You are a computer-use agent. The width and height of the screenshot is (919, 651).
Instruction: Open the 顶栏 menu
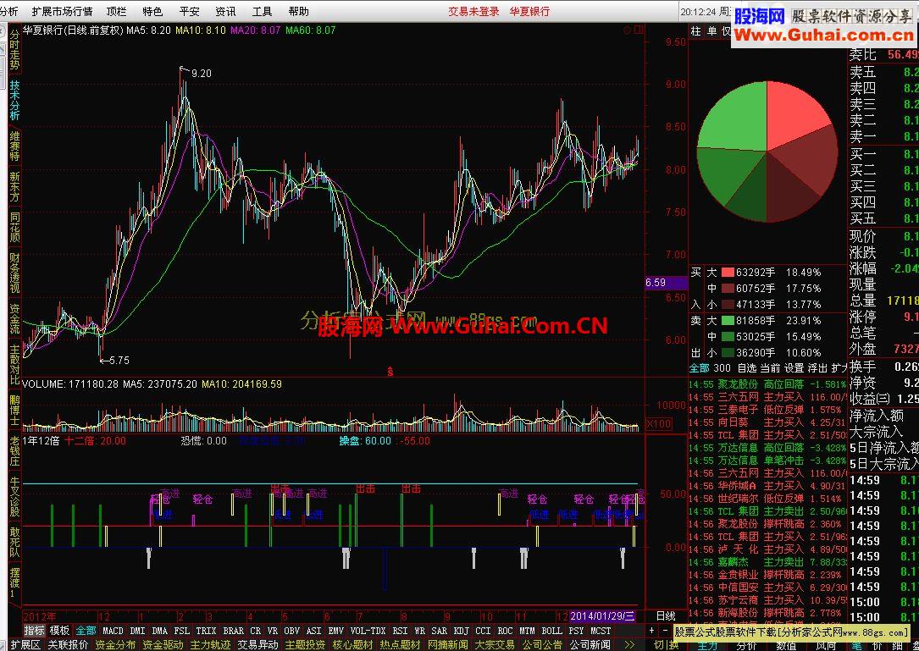tap(116, 11)
